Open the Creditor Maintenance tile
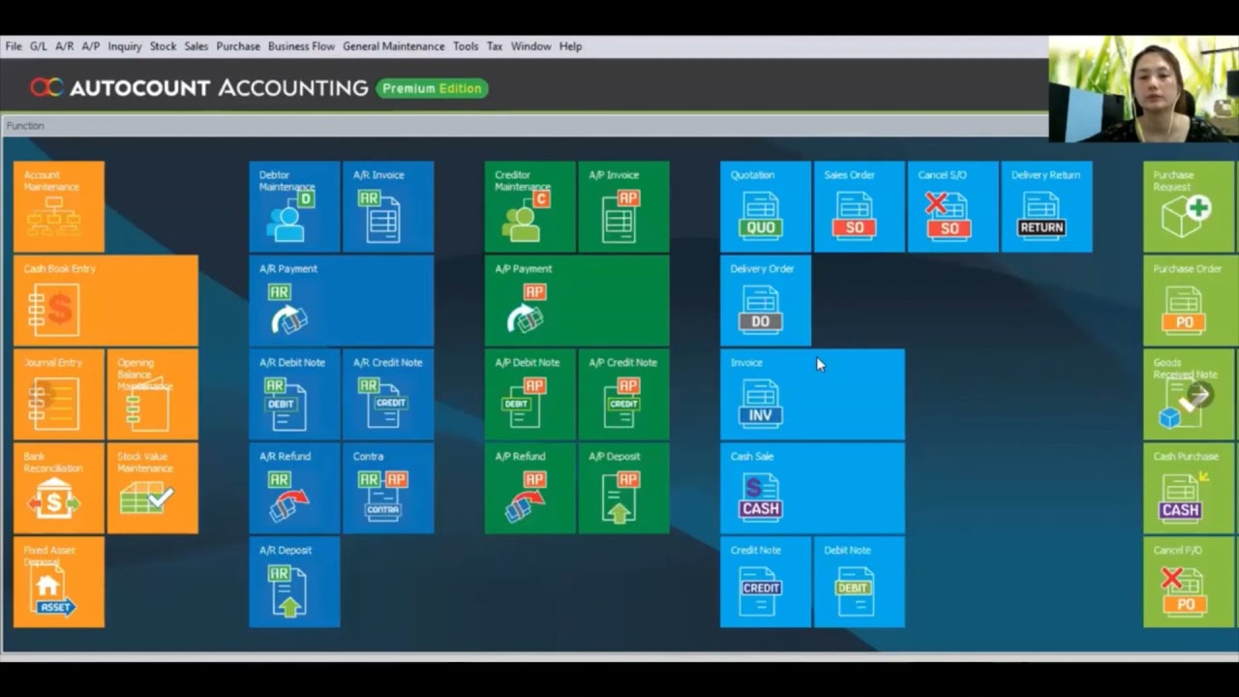Image resolution: width=1239 pixels, height=697 pixels. coord(530,206)
